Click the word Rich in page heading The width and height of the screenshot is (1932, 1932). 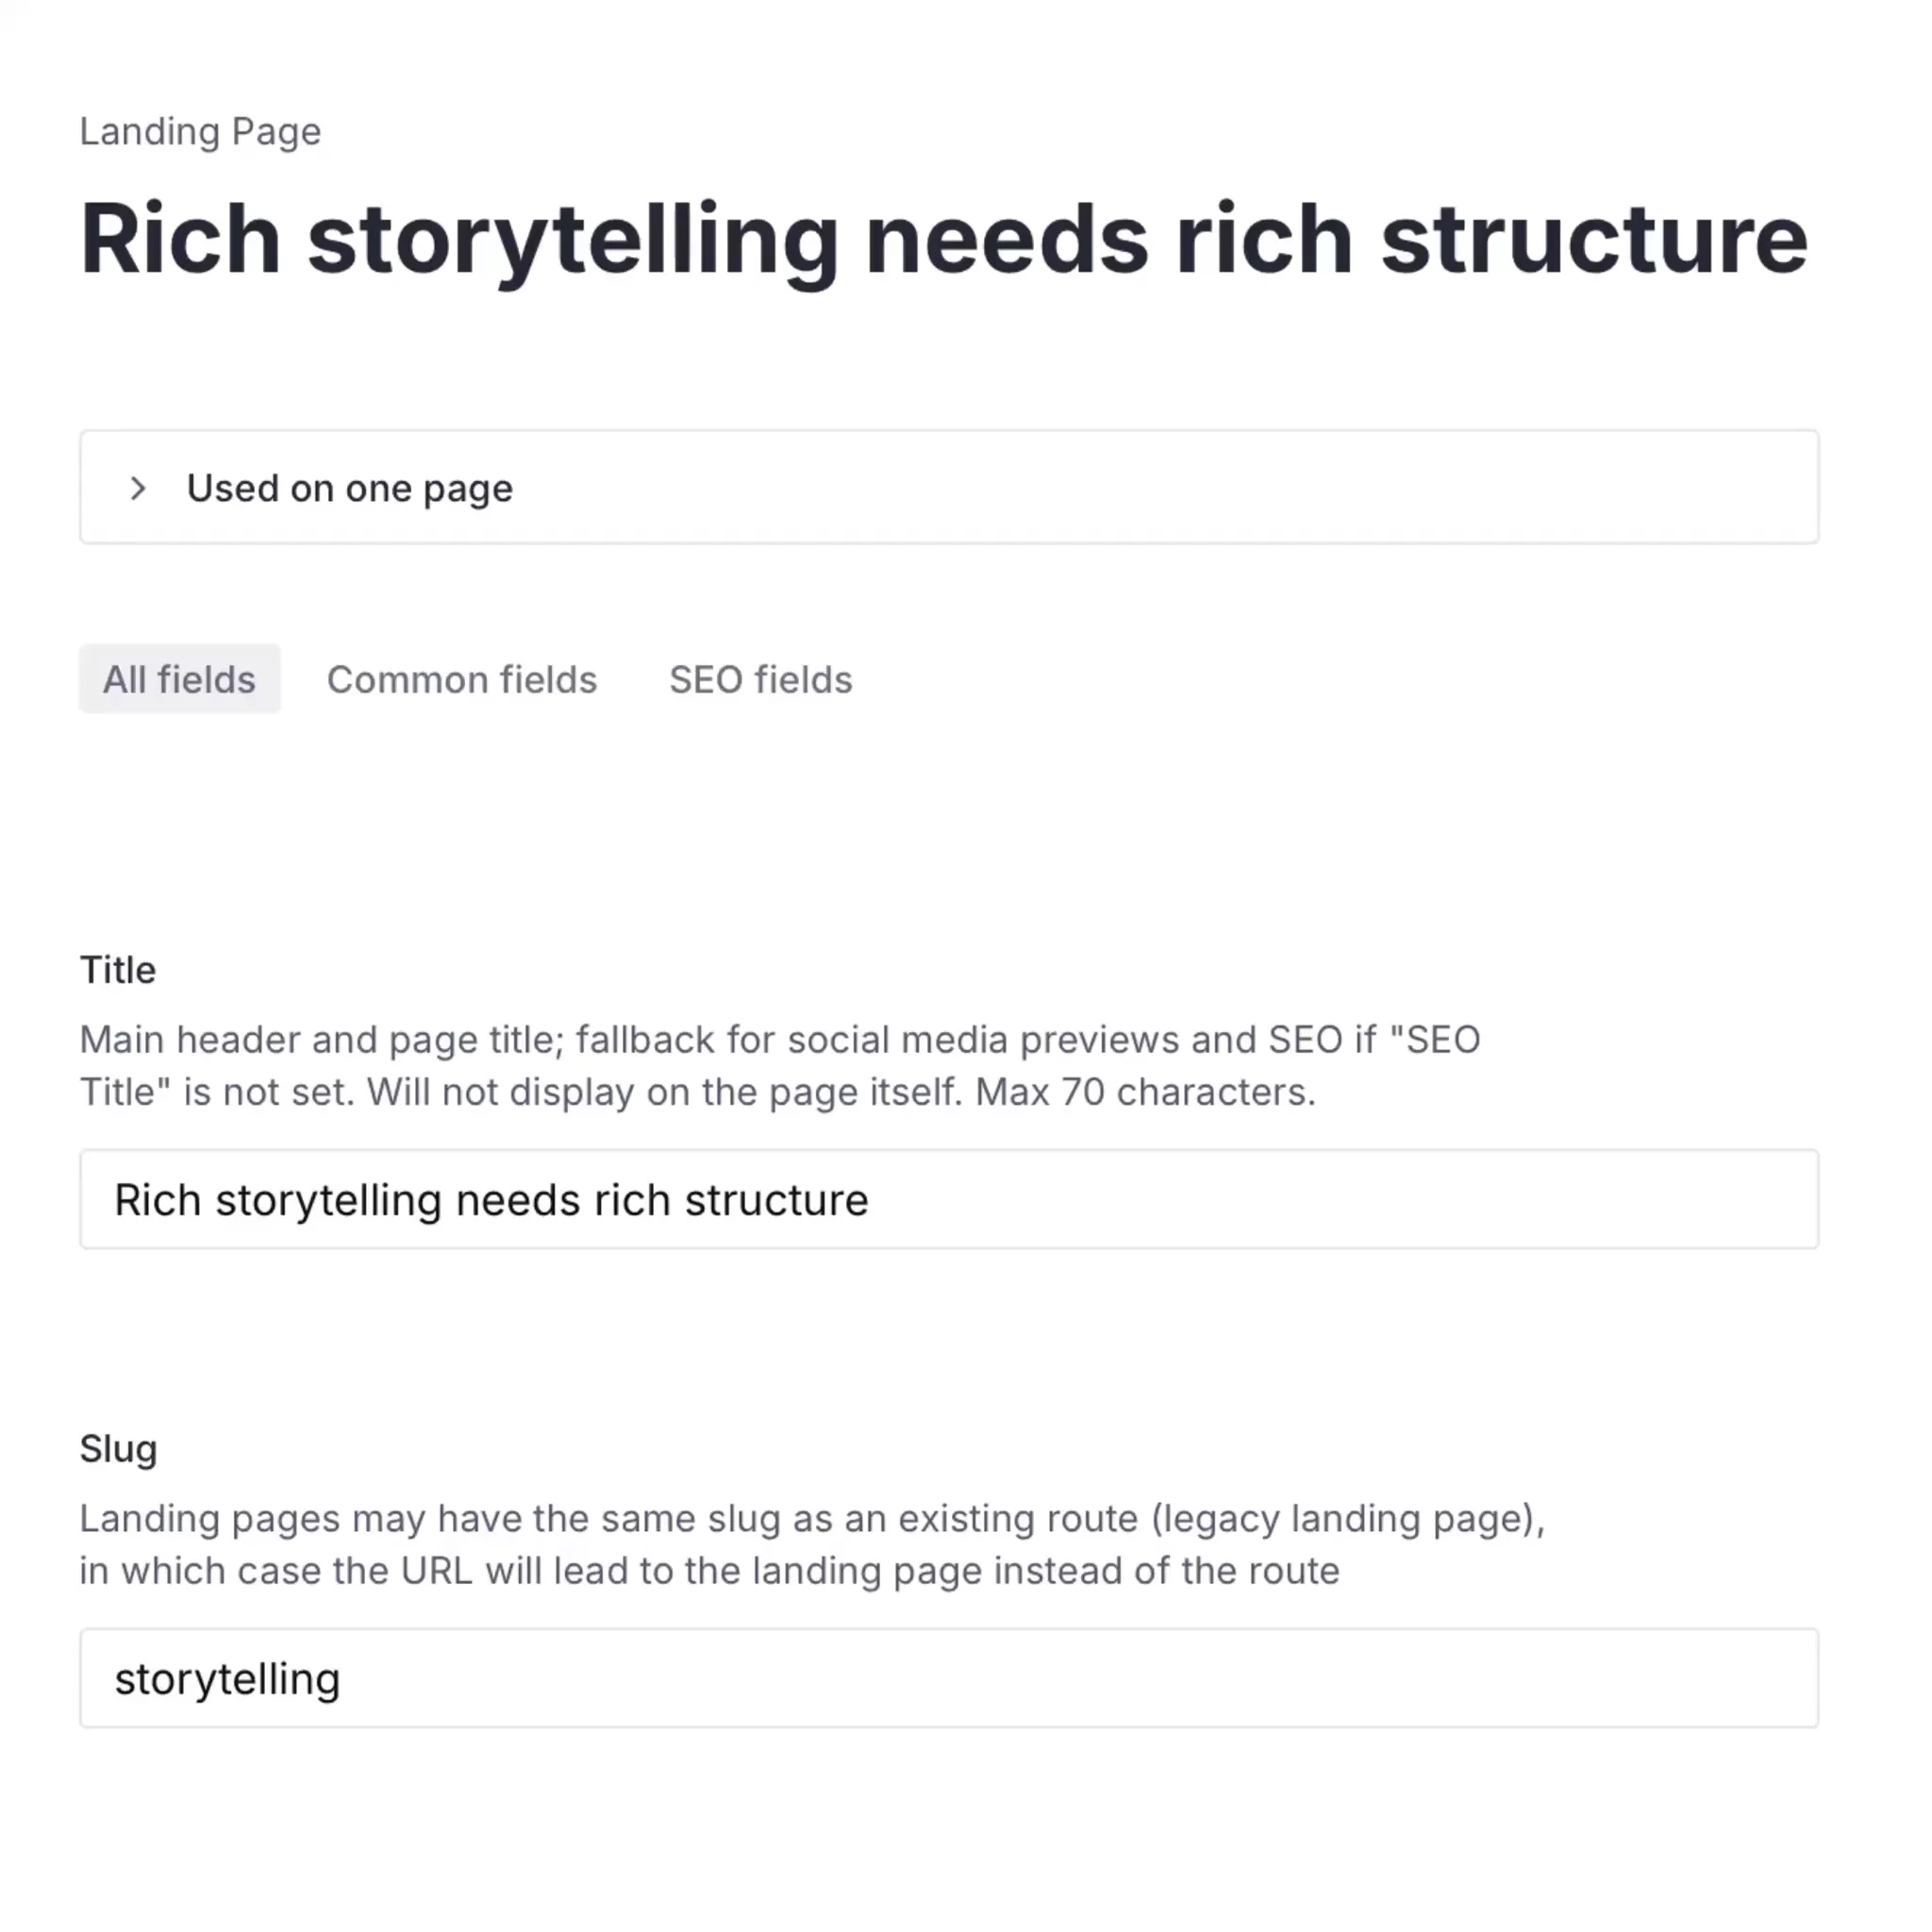(x=180, y=239)
